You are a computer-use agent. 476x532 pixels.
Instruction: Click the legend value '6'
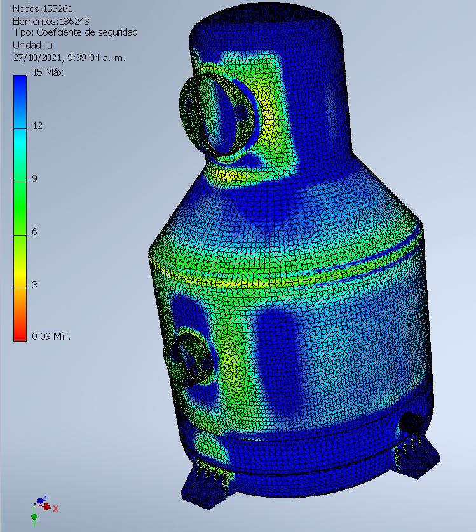pyautogui.click(x=34, y=231)
